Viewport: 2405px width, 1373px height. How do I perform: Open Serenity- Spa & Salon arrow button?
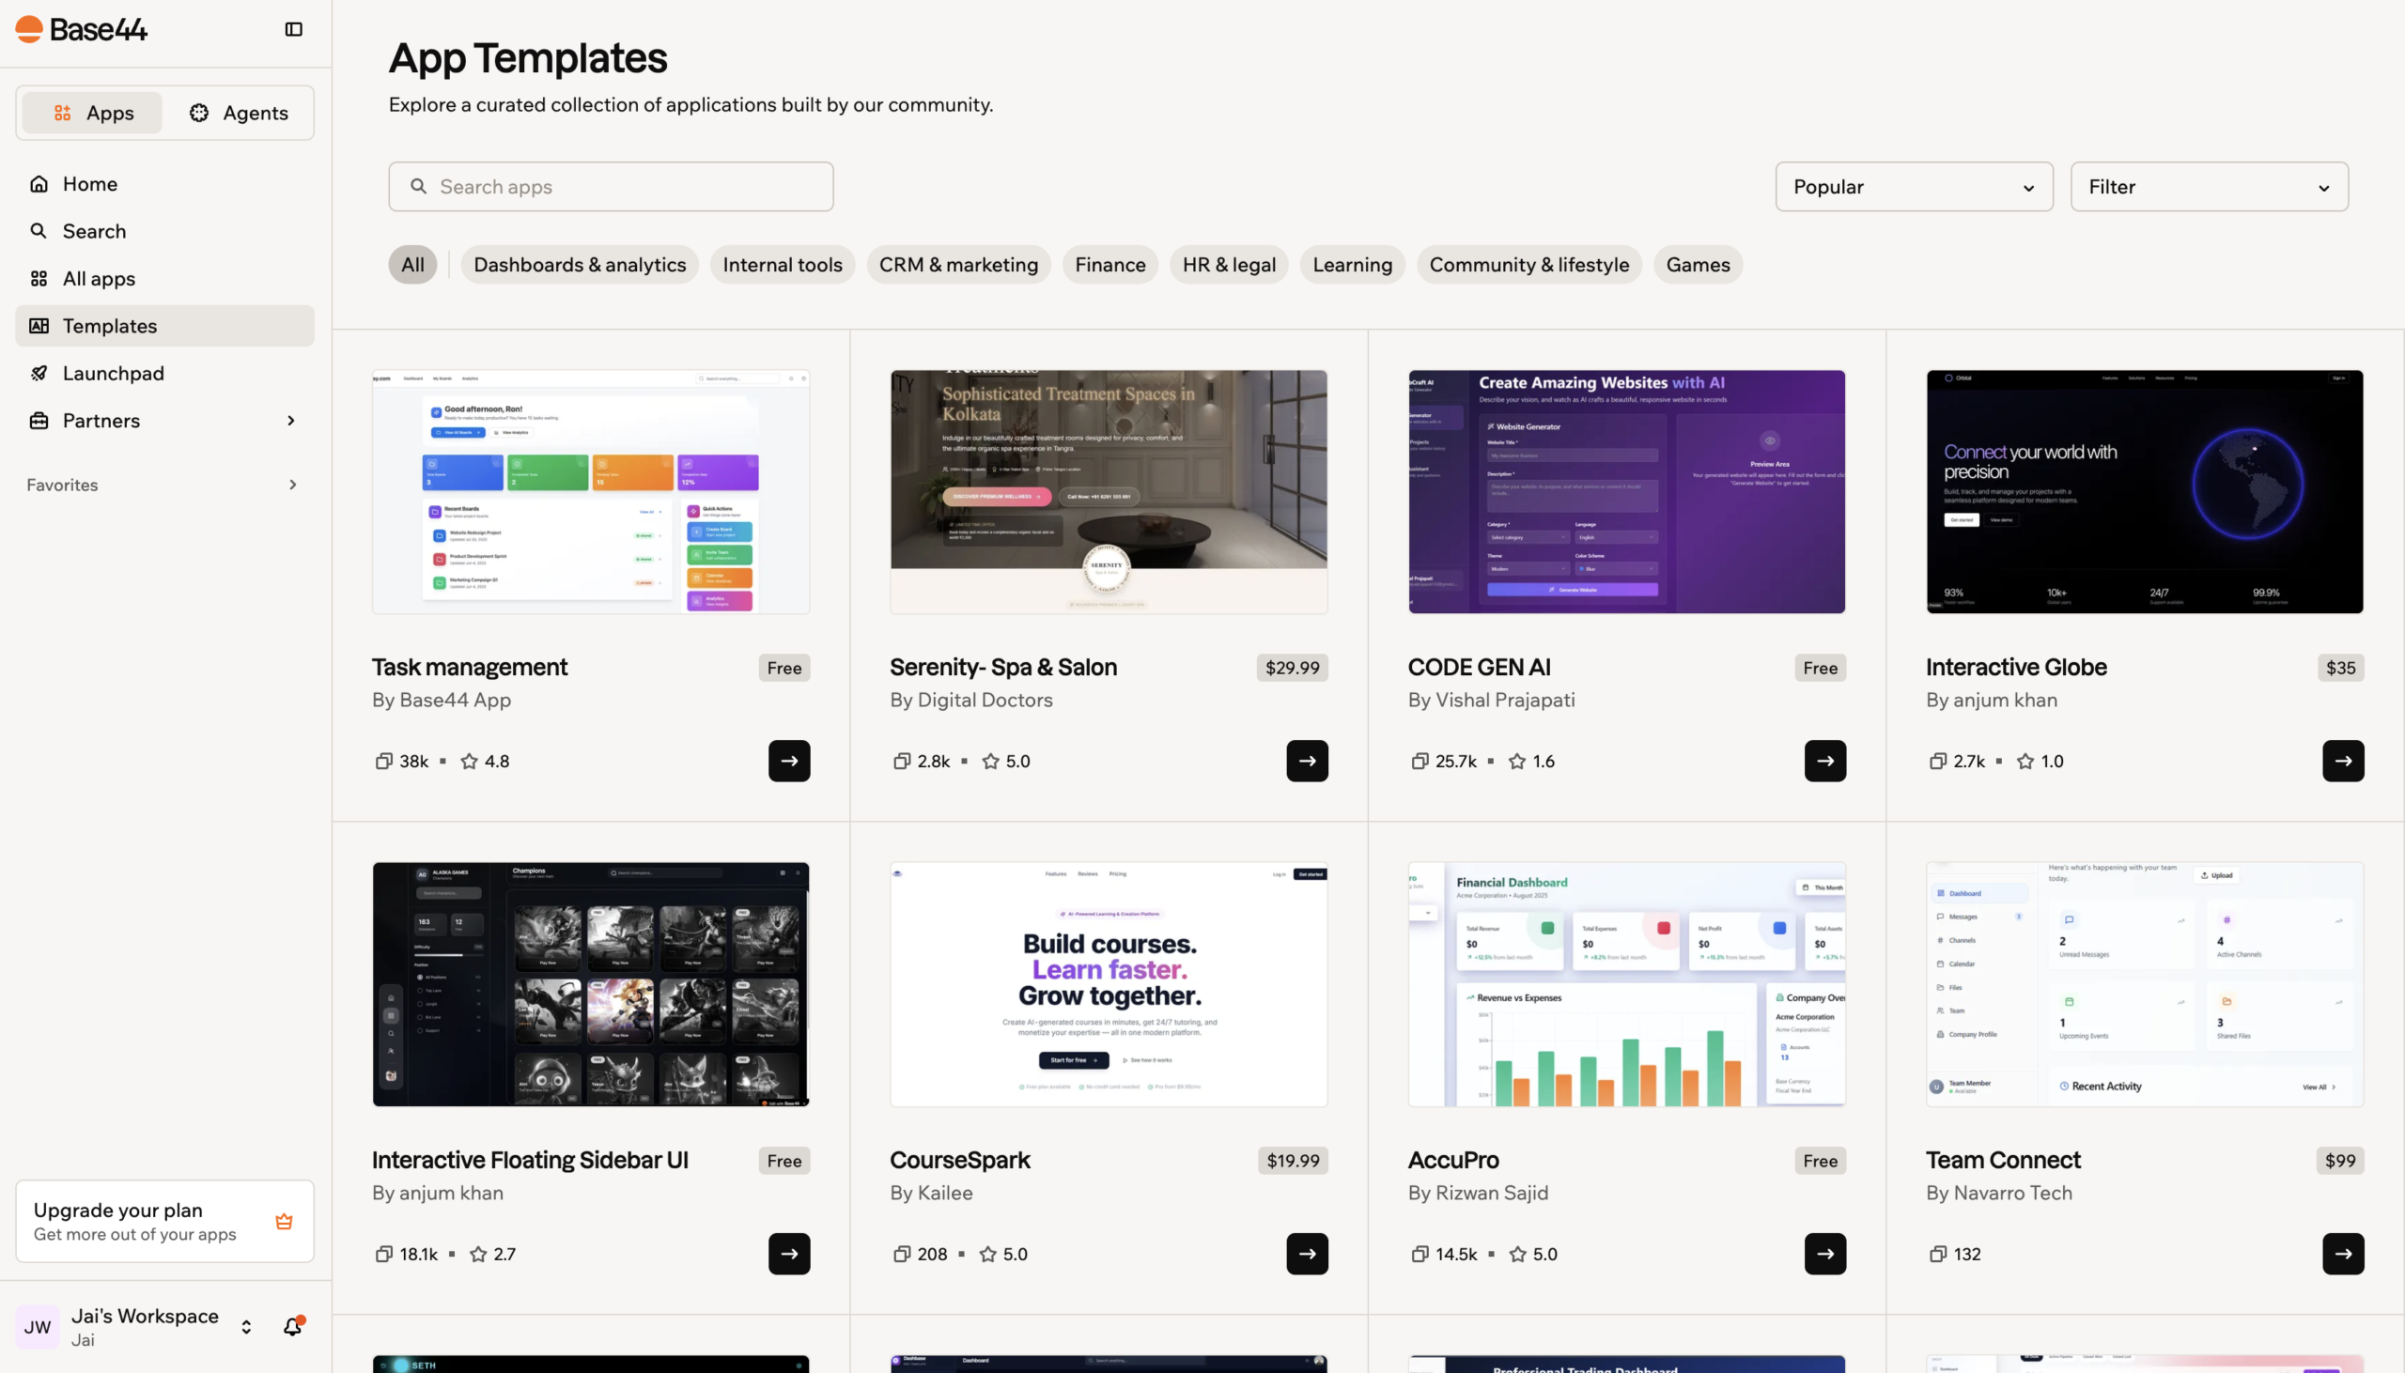click(x=1307, y=761)
